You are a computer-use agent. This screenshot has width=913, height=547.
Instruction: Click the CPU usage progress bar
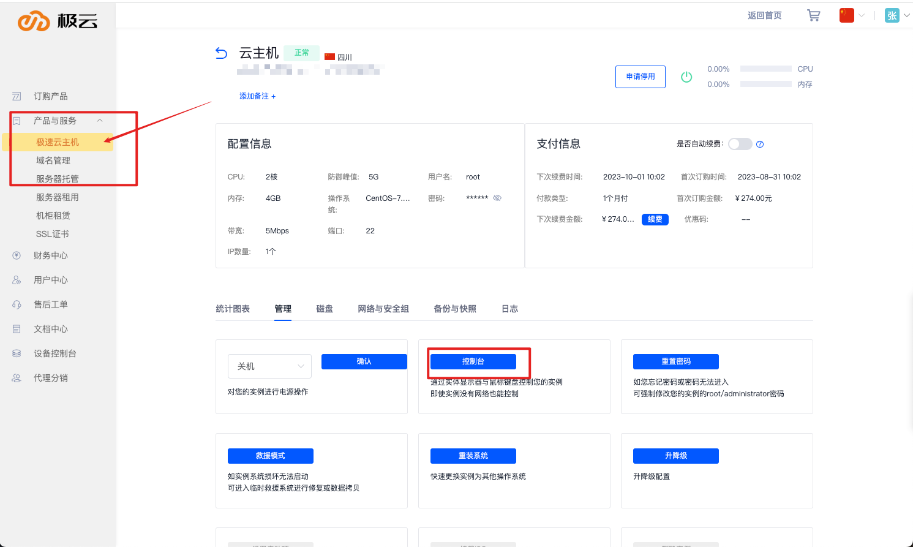click(x=765, y=69)
